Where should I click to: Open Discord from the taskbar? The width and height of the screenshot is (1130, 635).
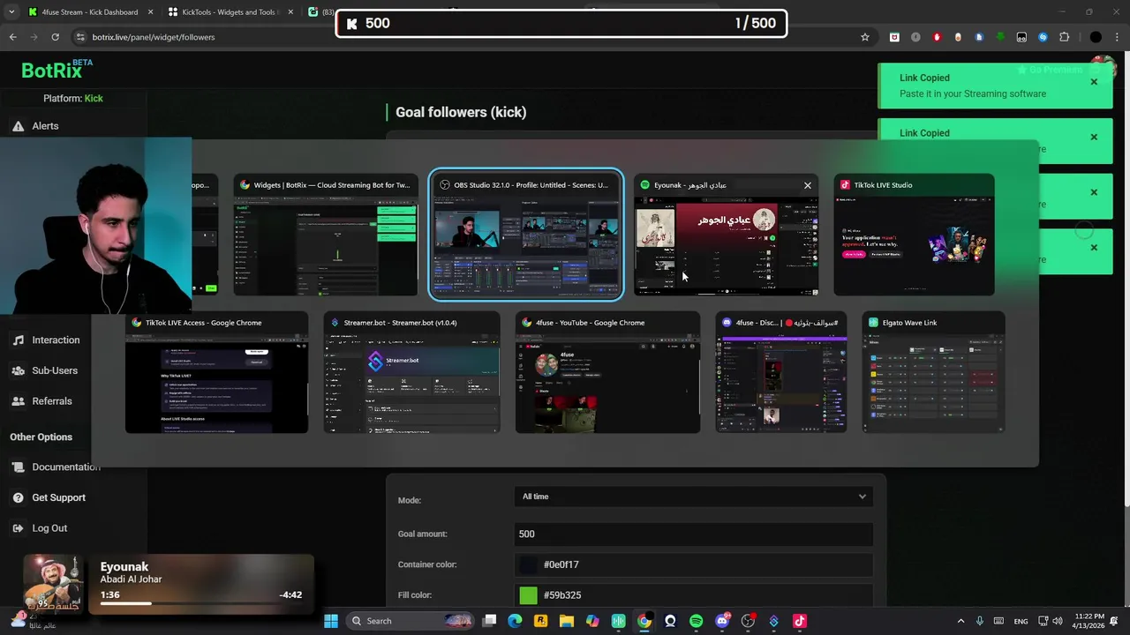tap(722, 621)
